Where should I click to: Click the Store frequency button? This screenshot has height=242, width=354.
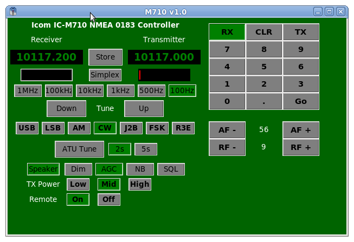(x=105, y=57)
